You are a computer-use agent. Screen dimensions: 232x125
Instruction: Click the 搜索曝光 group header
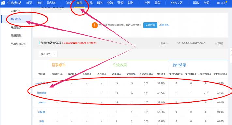pyautogui.click(x=59, y=65)
